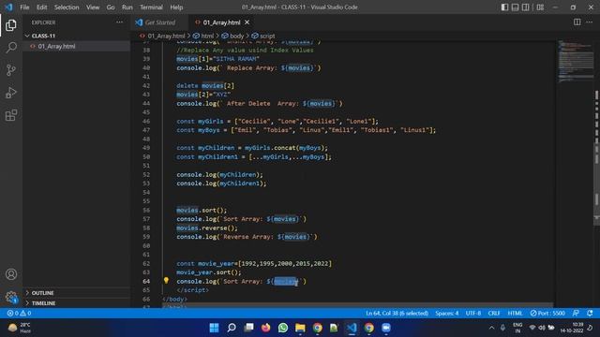Click CRLF end of line setting
This screenshot has height=337, width=600.
494,313
